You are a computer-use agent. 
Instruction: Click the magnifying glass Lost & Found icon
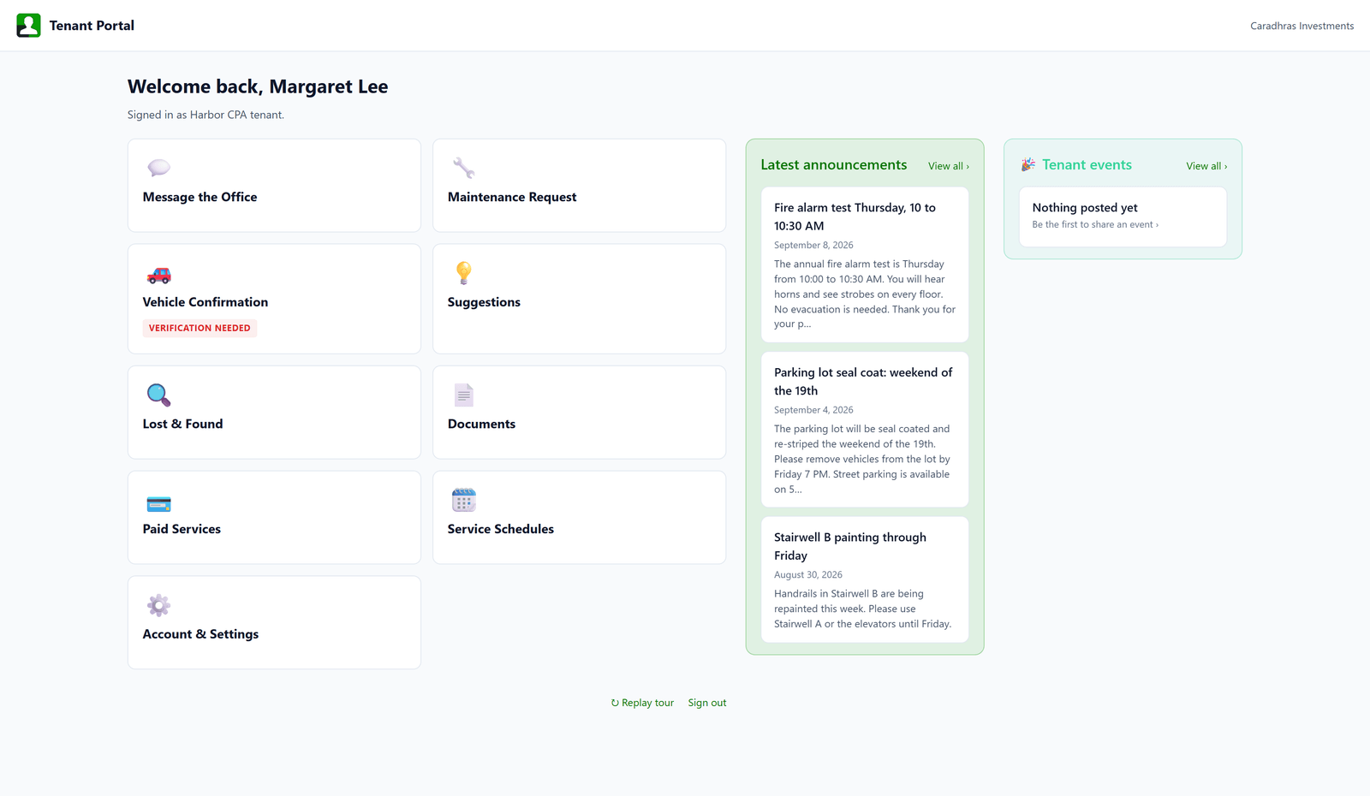tap(158, 395)
